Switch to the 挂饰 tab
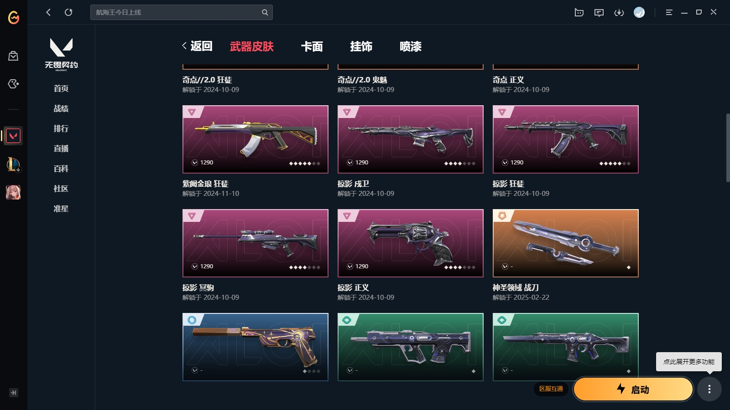 (x=361, y=46)
